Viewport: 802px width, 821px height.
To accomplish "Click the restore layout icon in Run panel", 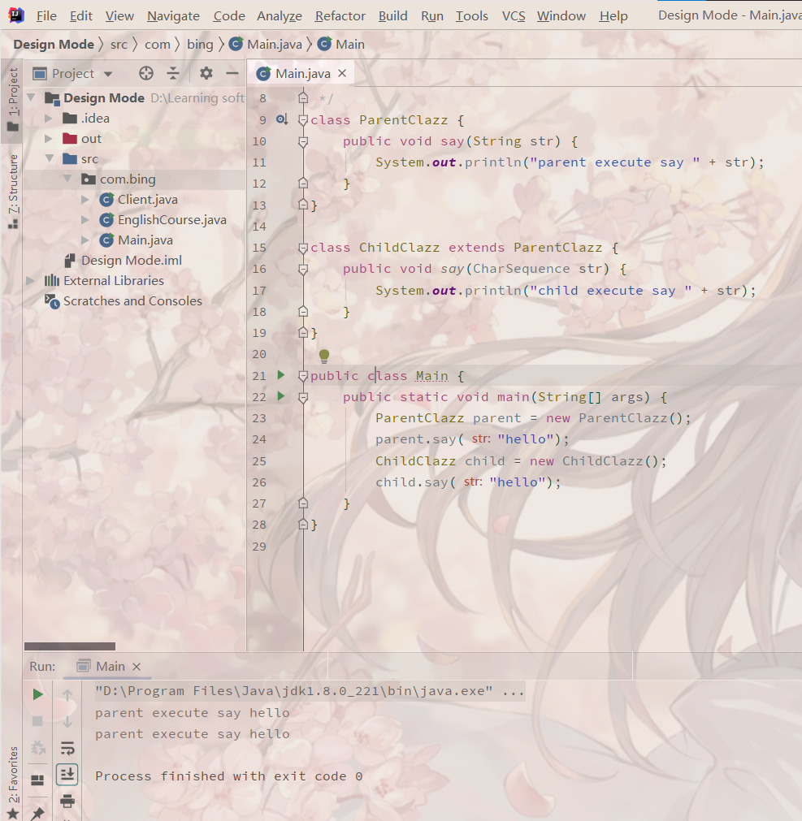I will pyautogui.click(x=37, y=780).
